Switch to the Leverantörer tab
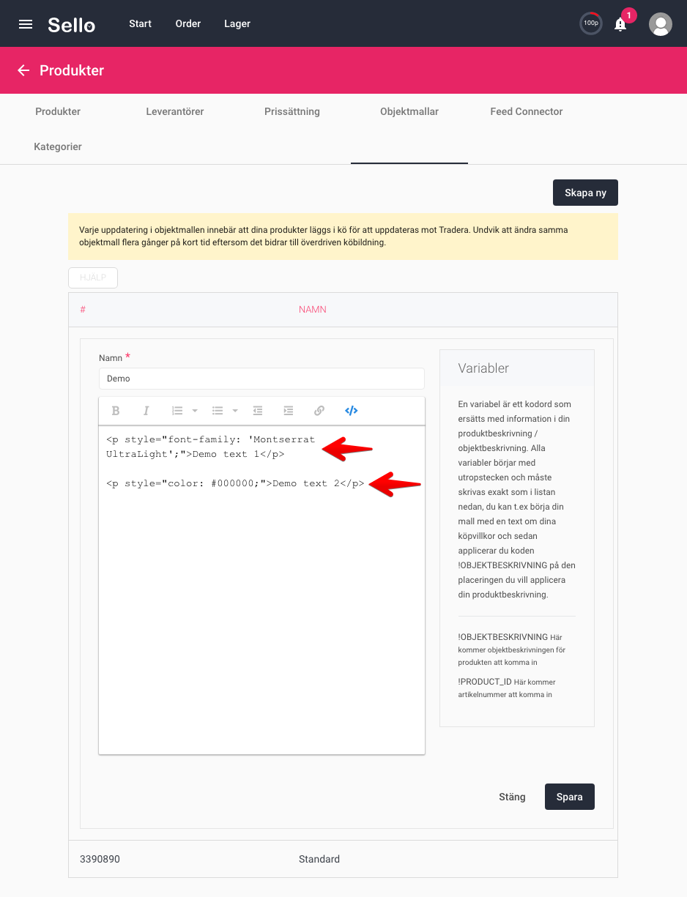Image resolution: width=687 pixels, height=897 pixels. pos(175,111)
